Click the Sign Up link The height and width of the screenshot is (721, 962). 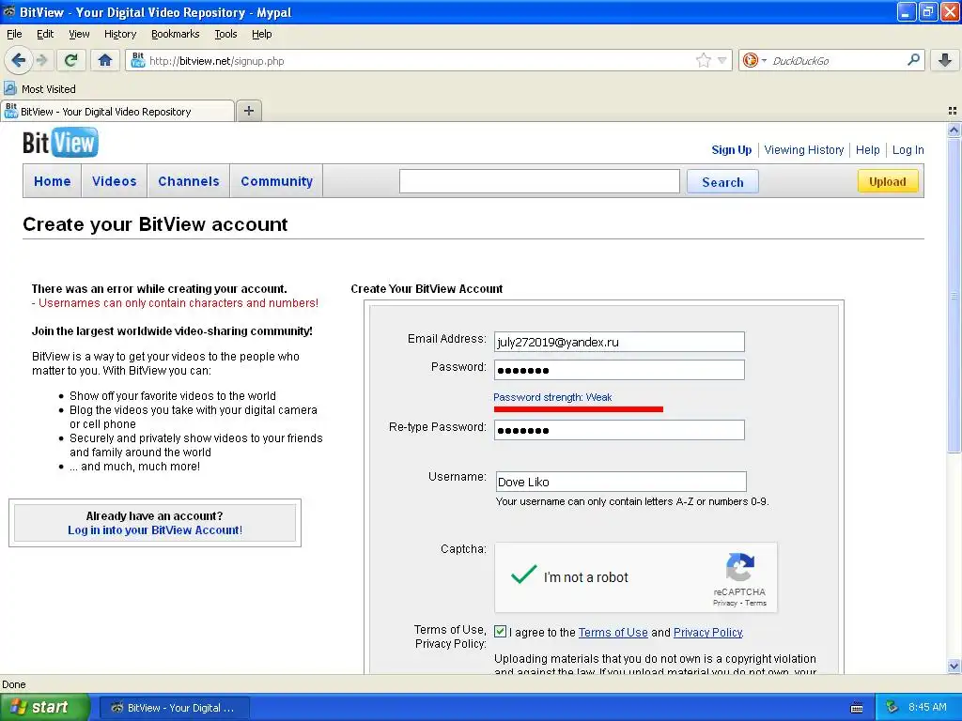click(x=731, y=149)
